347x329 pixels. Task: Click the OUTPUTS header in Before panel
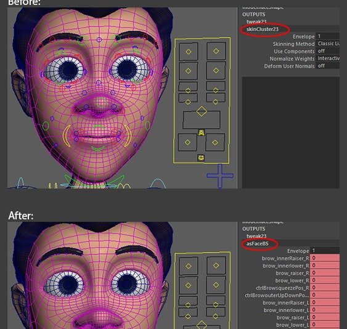(x=253, y=14)
